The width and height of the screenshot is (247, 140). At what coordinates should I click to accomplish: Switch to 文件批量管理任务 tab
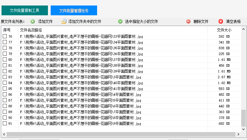pos(74,10)
